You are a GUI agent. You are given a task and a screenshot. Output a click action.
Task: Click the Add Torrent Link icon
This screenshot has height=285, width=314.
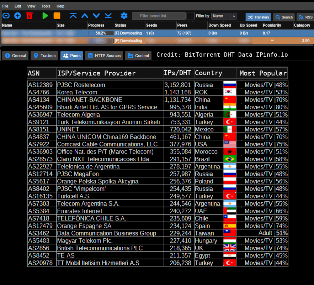[6, 16]
